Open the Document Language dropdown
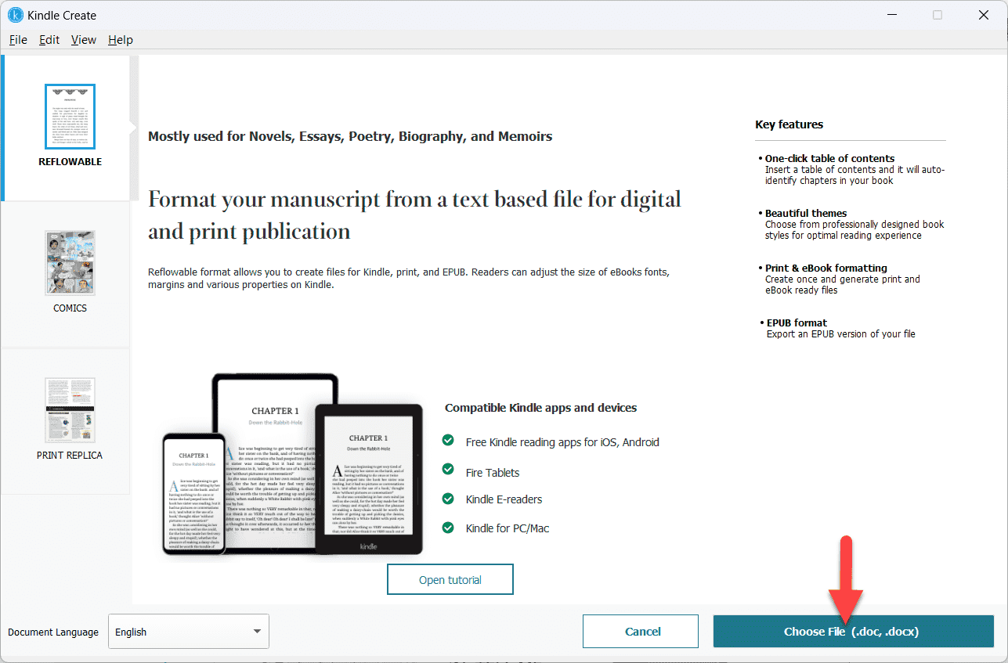The image size is (1008, 663). pyautogui.click(x=188, y=632)
